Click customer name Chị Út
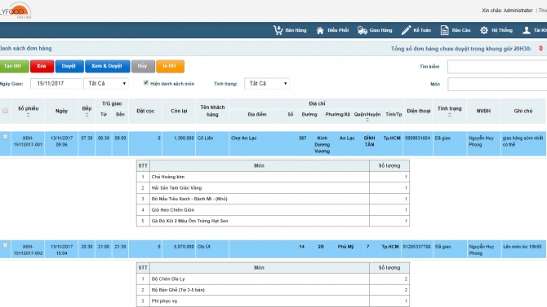547x307 pixels. pos(204,247)
